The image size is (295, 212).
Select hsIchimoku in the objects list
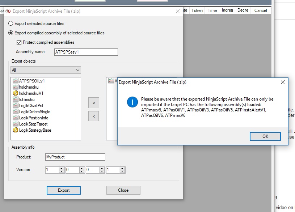point(29,87)
